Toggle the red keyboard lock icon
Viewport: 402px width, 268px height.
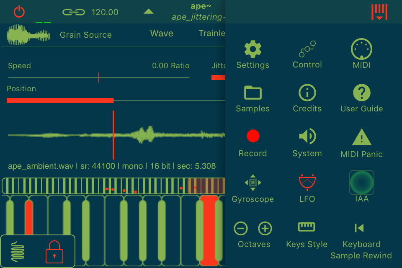[54, 252]
